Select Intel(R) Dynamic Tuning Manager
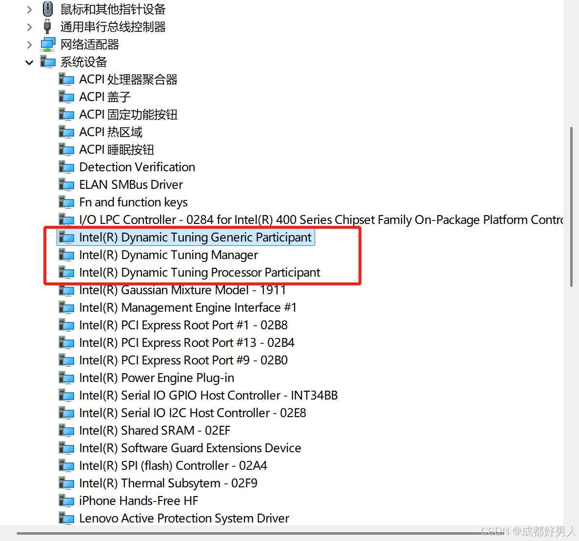The width and height of the screenshot is (579, 541). click(x=169, y=255)
